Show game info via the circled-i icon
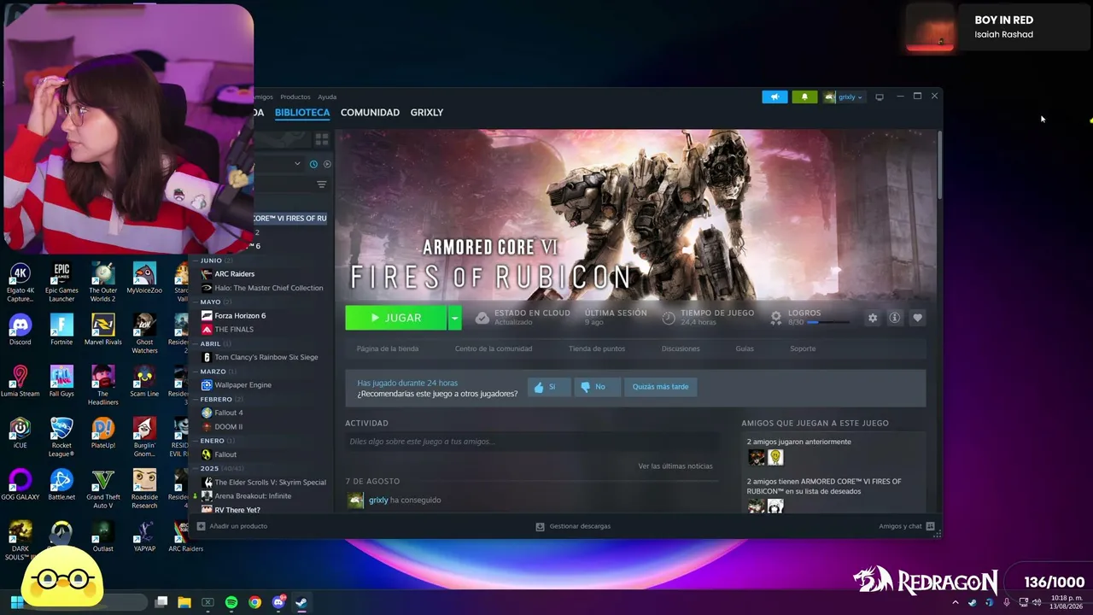Screen dimensions: 1093x615 tap(894, 318)
